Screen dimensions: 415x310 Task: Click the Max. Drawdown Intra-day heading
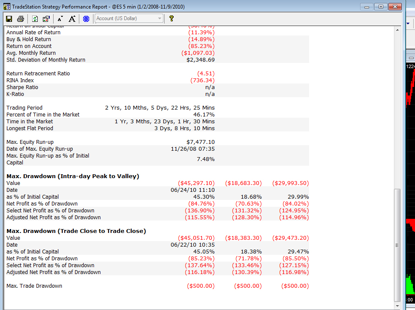pyautogui.click(x=73, y=176)
